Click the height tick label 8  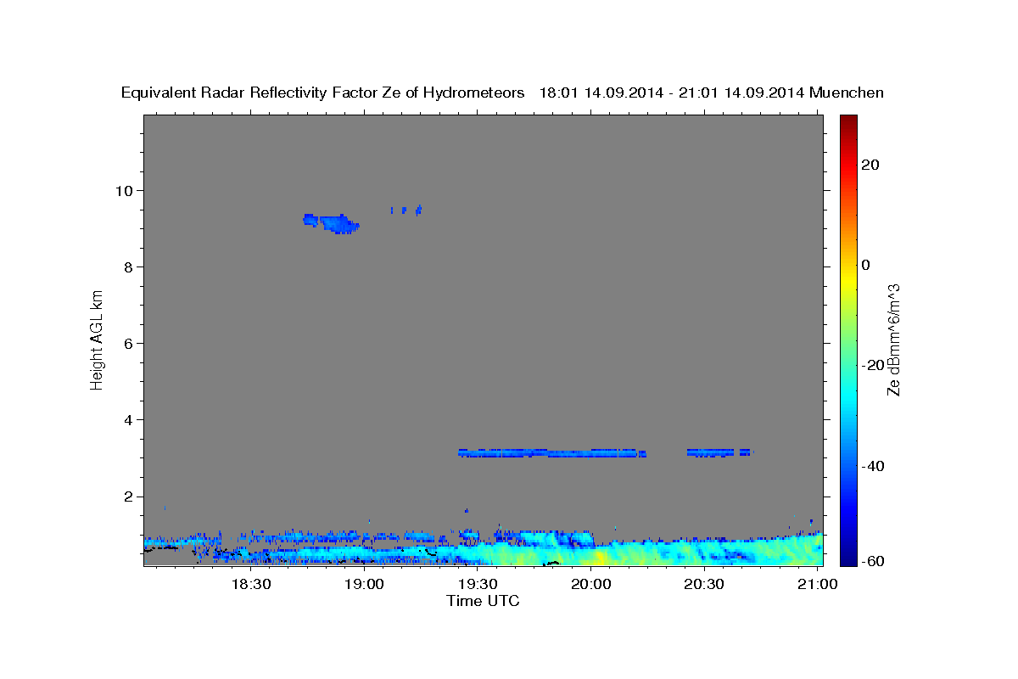(x=131, y=267)
